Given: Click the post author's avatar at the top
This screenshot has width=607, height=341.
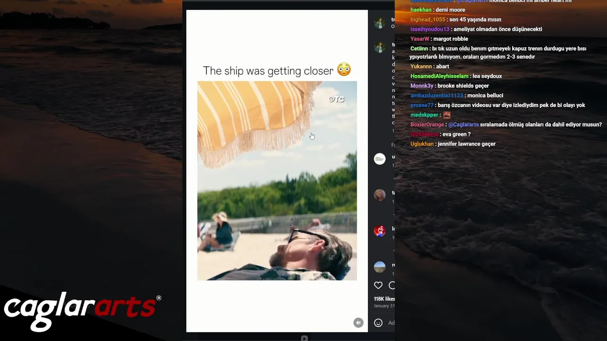Looking at the screenshot, I should click(x=380, y=22).
